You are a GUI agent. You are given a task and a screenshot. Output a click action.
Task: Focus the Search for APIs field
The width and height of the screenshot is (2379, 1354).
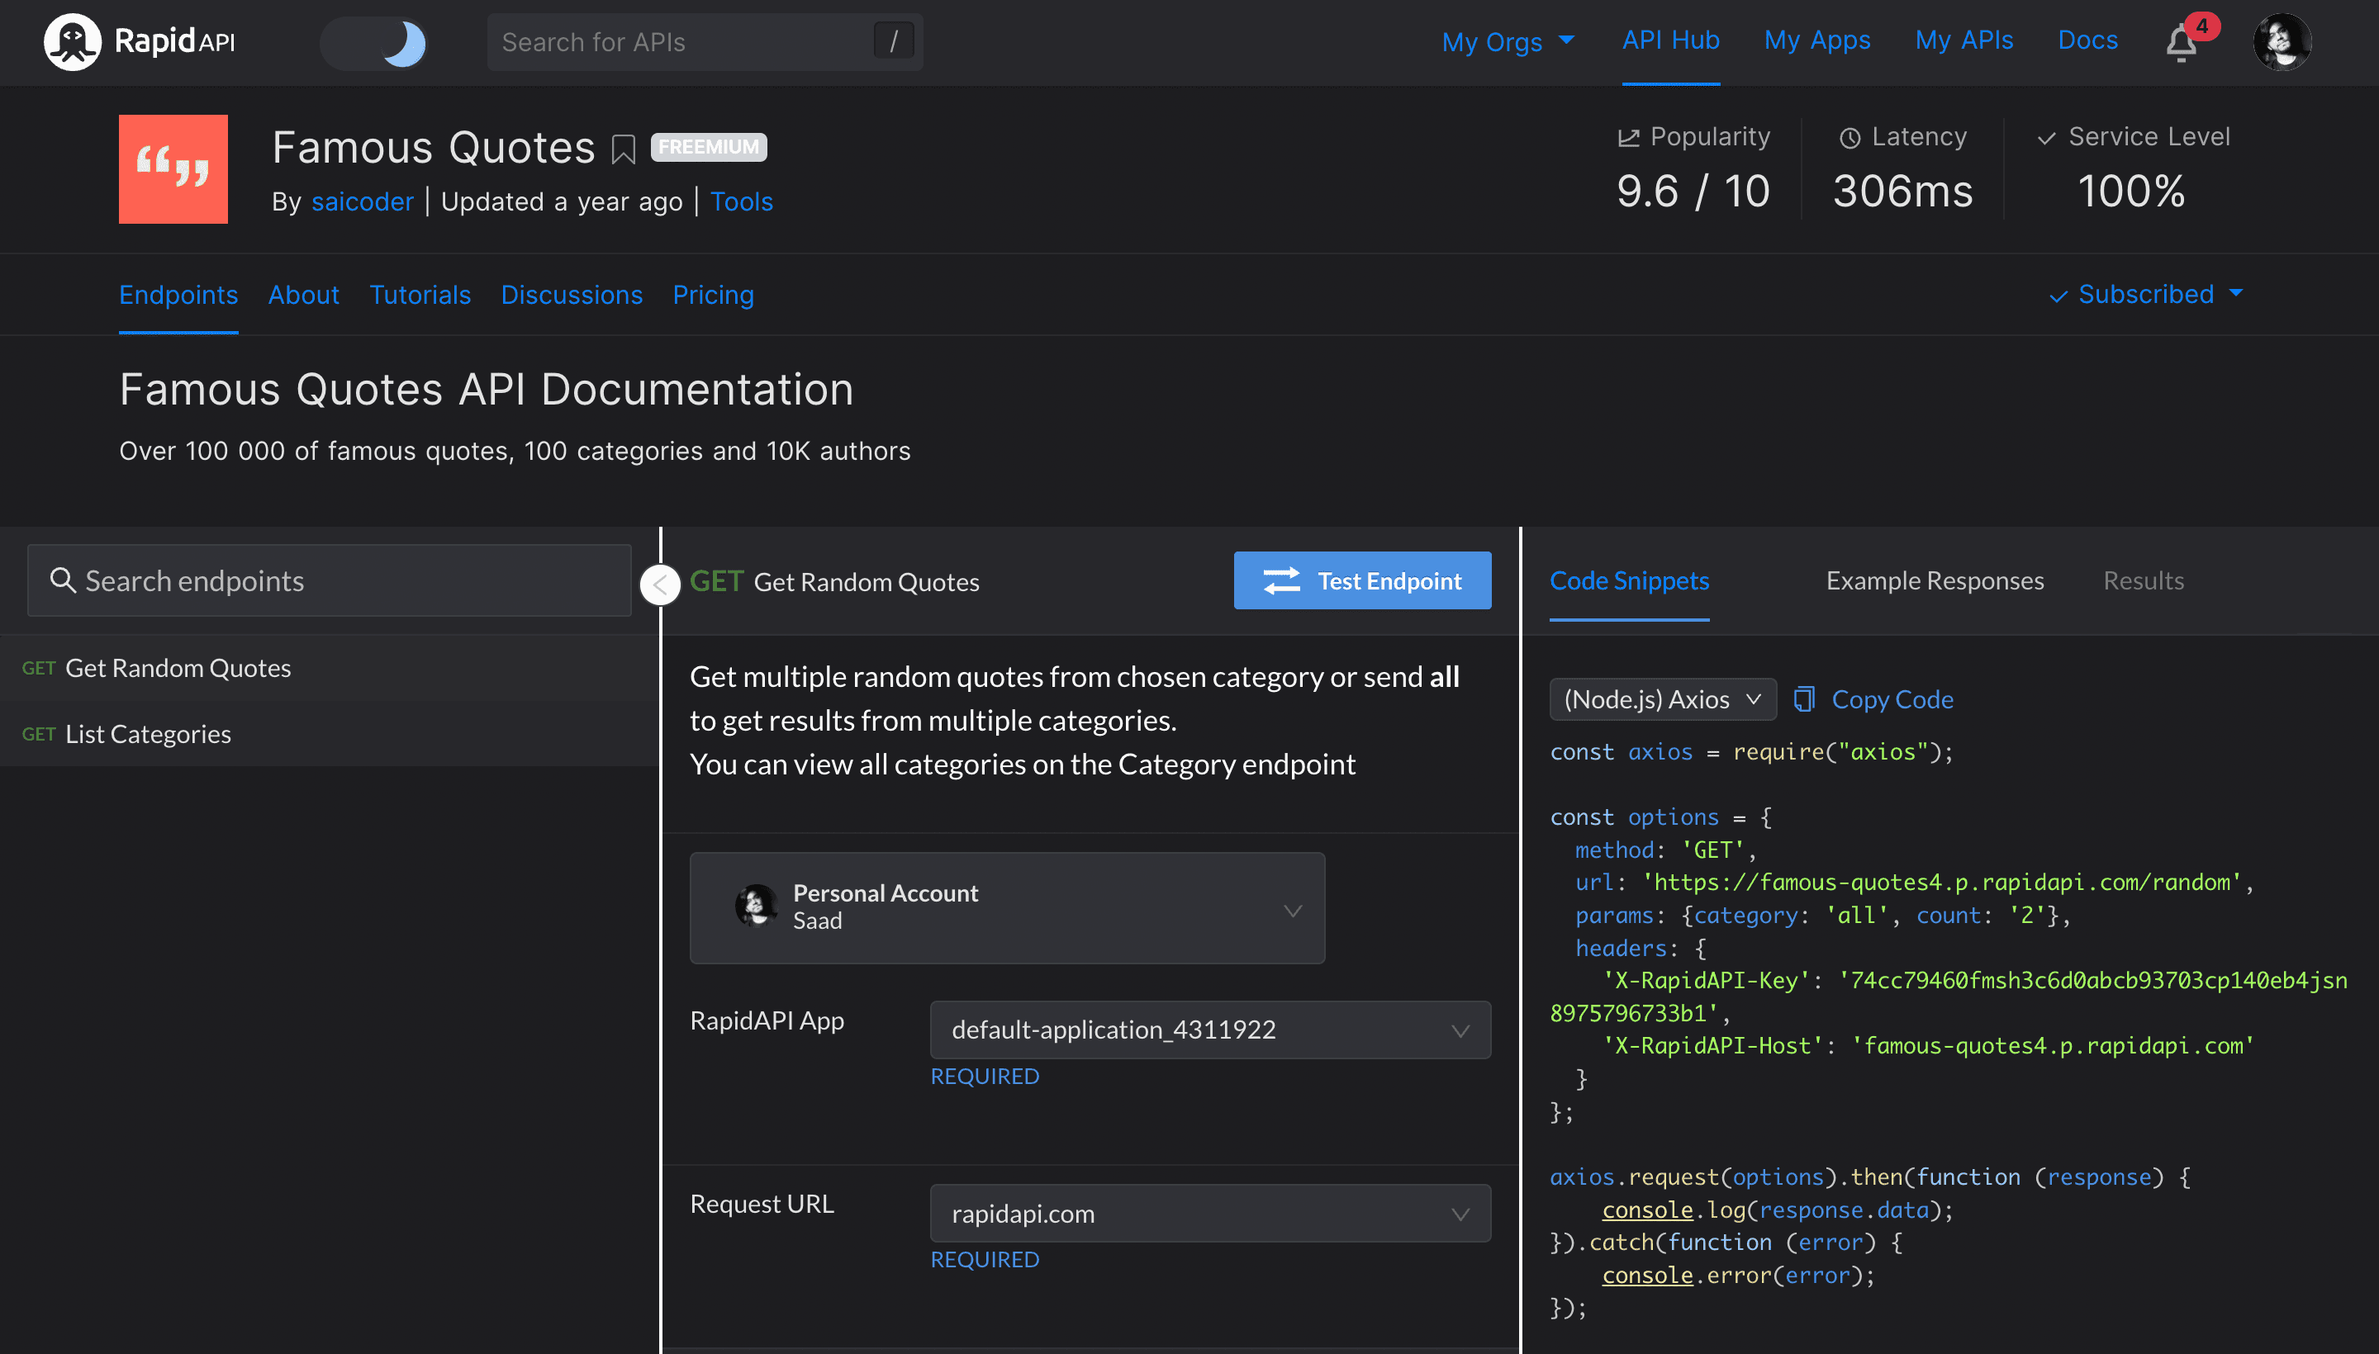705,42
